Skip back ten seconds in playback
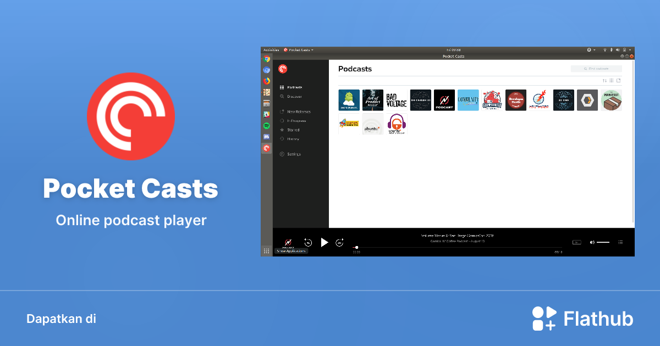Screen dimensions: 660x346 pos(307,242)
